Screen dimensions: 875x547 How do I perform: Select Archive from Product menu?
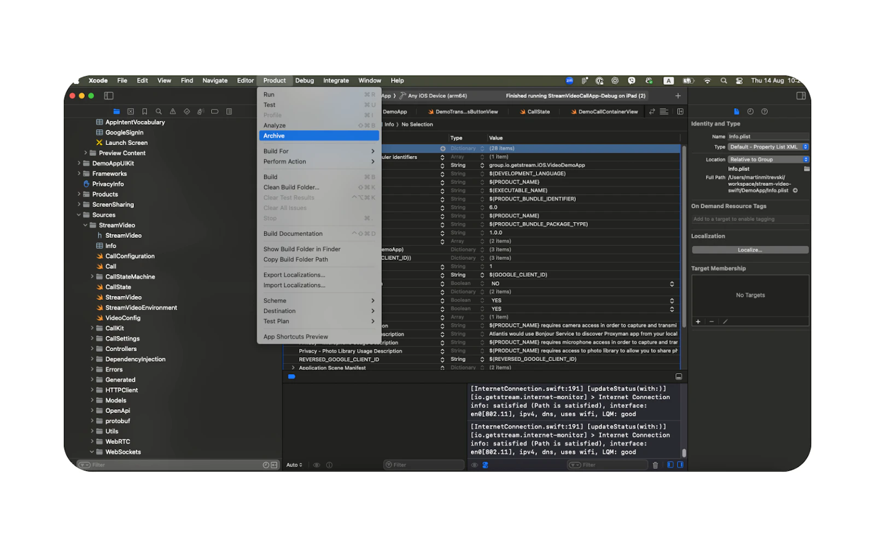pyautogui.click(x=319, y=136)
